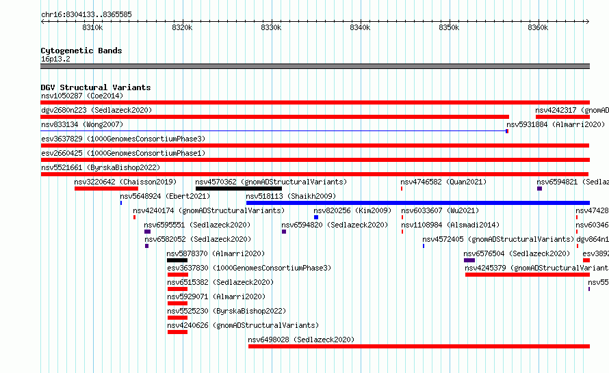Click the black bar of nsv4570362
The image size is (609, 373).
click(x=239, y=189)
